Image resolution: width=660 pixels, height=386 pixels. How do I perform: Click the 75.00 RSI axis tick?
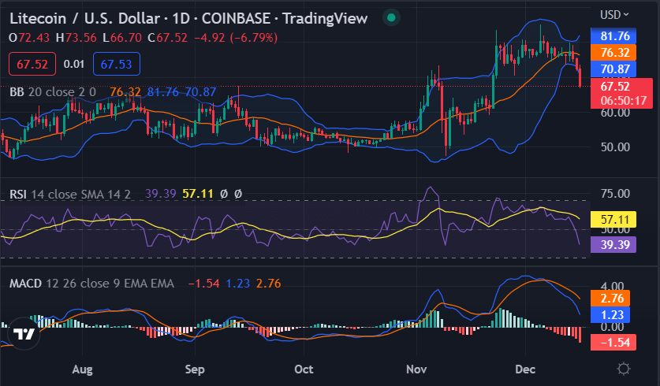coord(615,194)
